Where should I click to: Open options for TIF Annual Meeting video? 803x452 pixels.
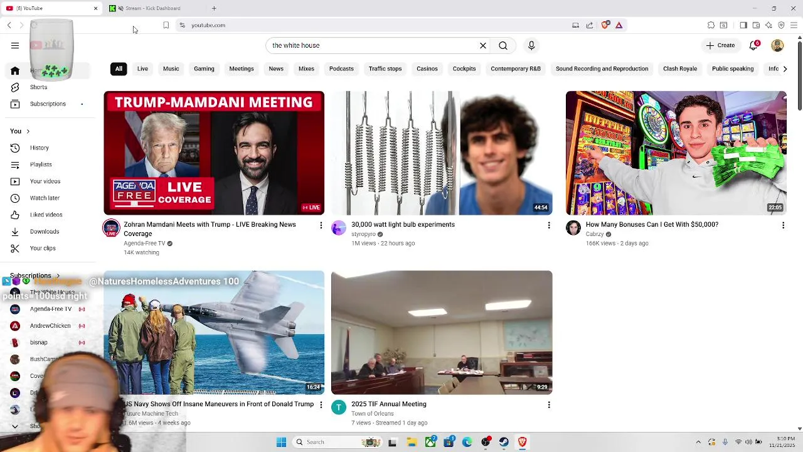click(549, 405)
